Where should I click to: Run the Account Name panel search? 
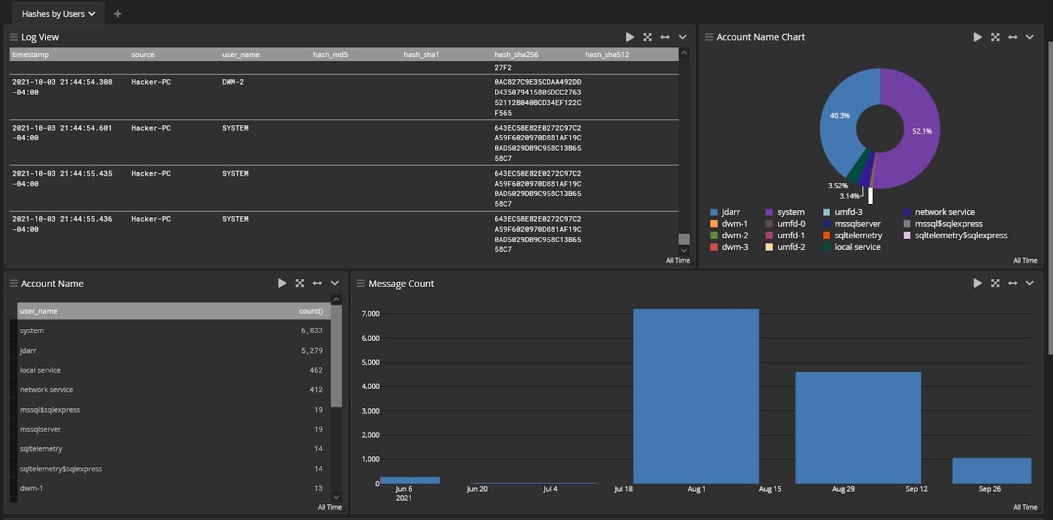click(282, 283)
